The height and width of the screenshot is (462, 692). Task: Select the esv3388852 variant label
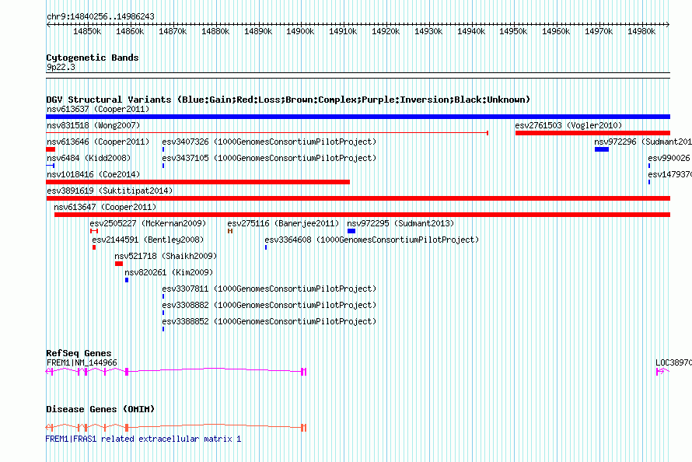click(269, 321)
